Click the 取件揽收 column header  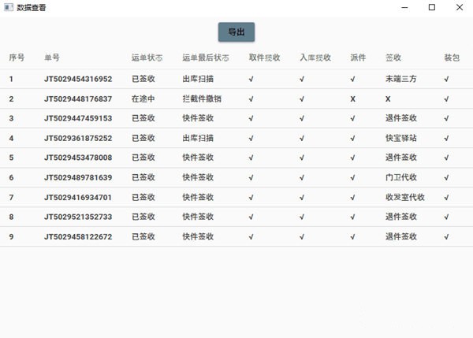265,58
